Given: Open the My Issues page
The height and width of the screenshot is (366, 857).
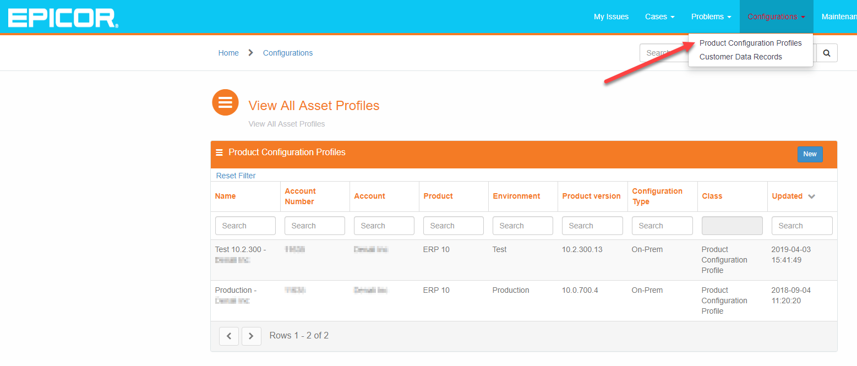Looking at the screenshot, I should pyautogui.click(x=611, y=17).
